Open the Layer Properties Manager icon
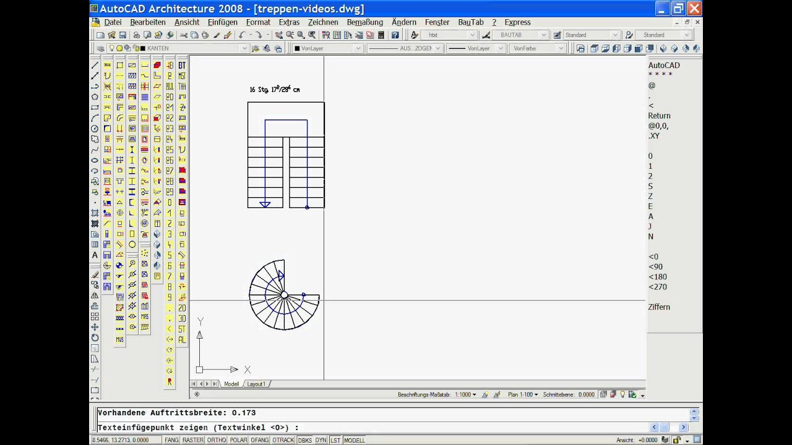 [x=100, y=48]
